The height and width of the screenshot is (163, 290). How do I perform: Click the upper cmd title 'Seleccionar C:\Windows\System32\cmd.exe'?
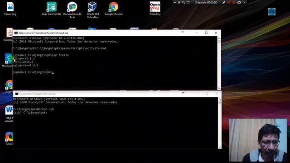click(x=43, y=33)
